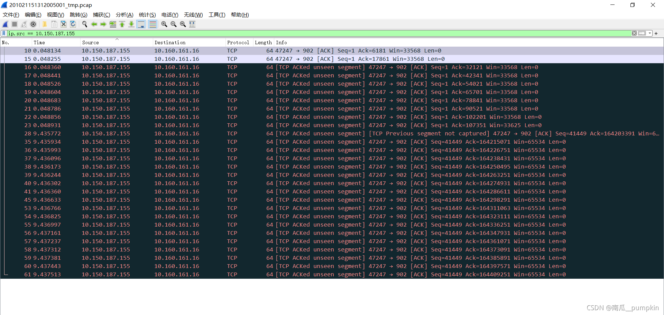Image resolution: width=664 pixels, height=315 pixels.
Task: Open the filter bookmark icon
Action: tap(4, 34)
